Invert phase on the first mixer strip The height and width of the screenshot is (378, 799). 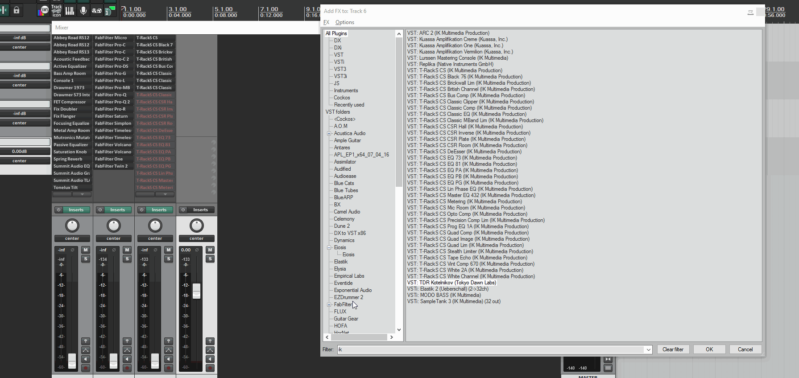[x=72, y=250]
